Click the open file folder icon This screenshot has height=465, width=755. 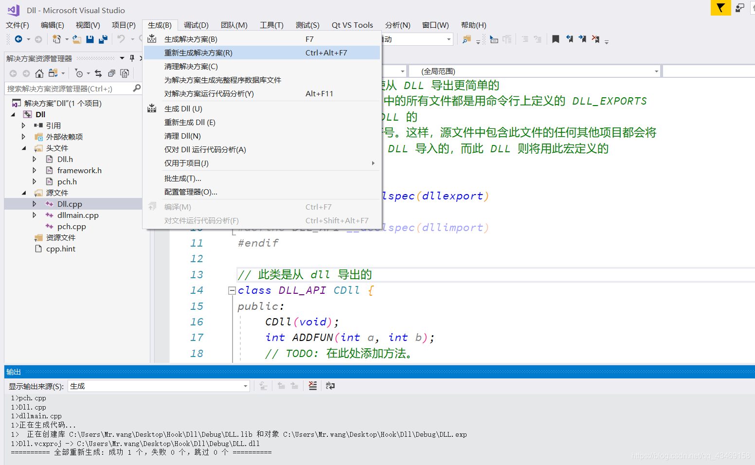[77, 39]
